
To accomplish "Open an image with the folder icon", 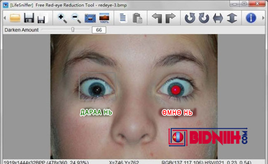I will 15,18.
